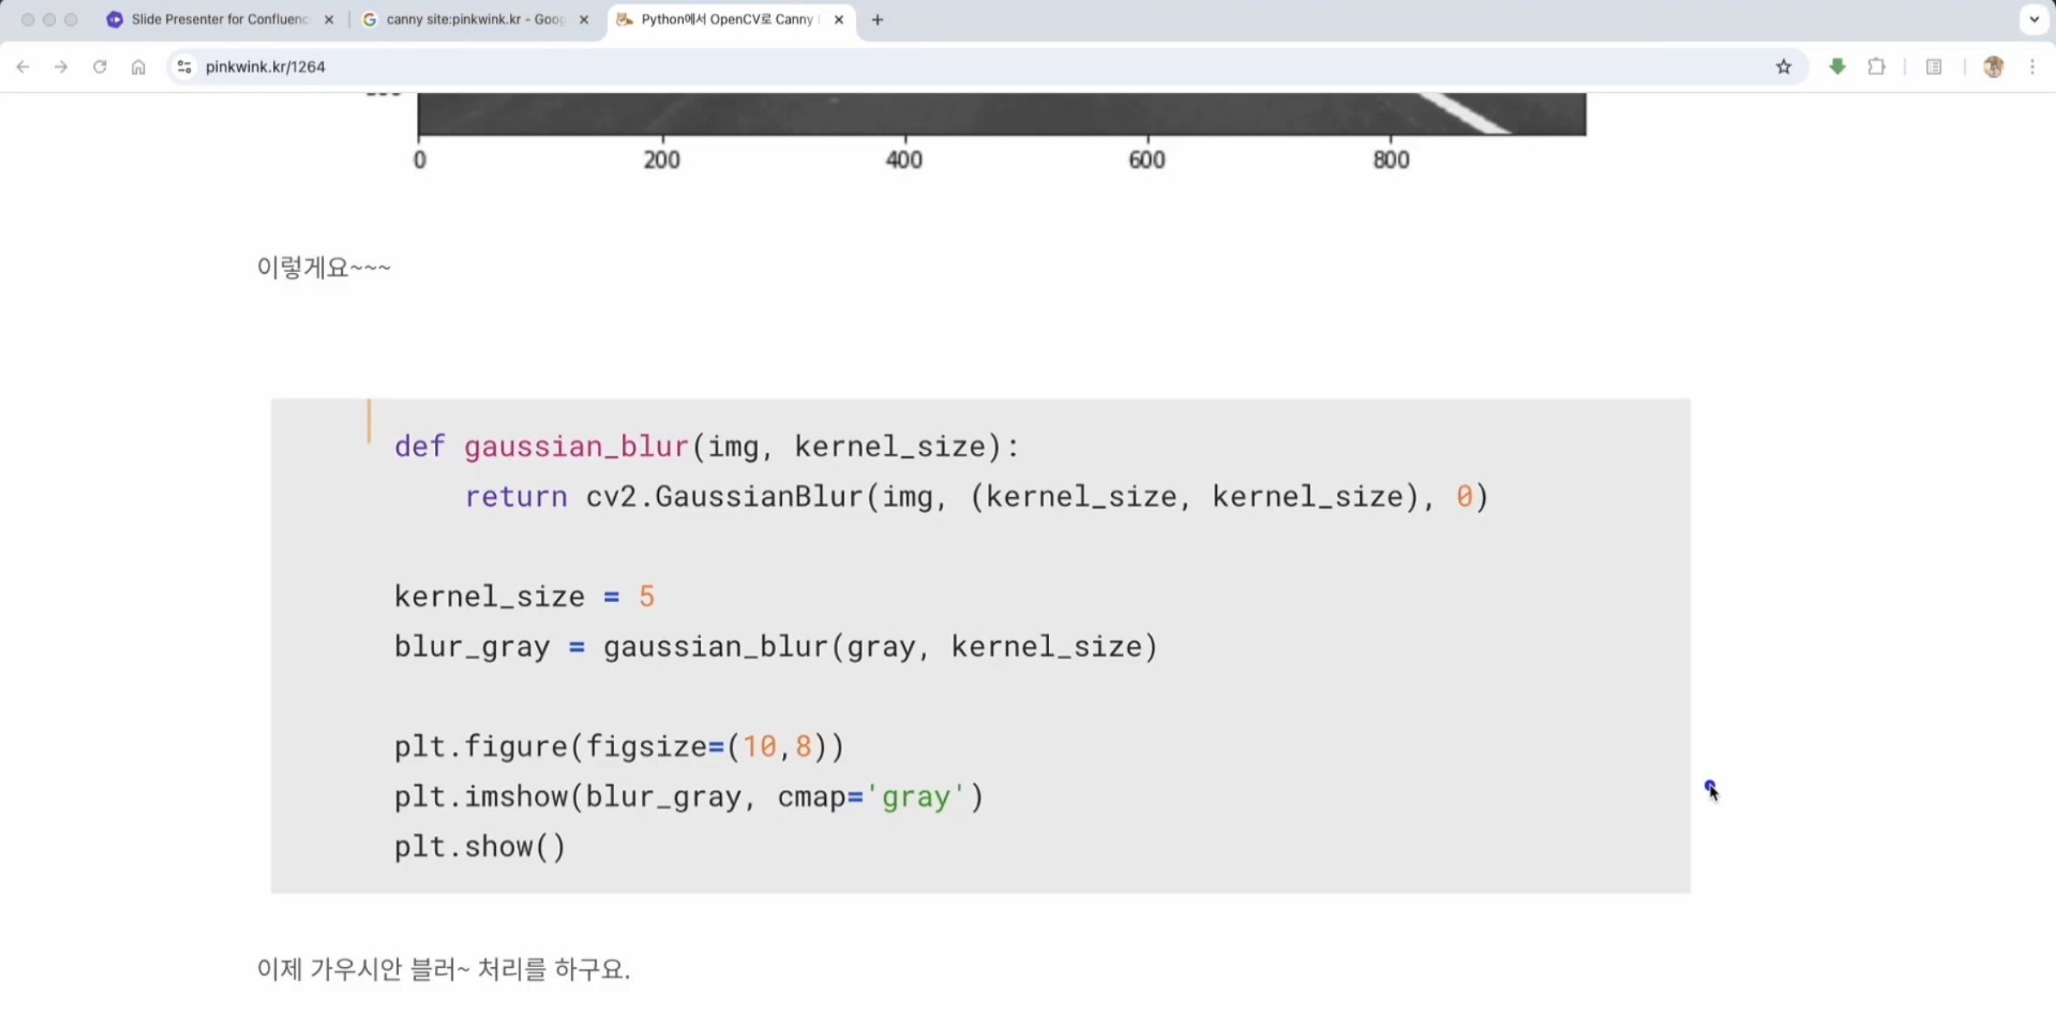Go to the browser home page
This screenshot has height=1011, width=2056.
[138, 66]
